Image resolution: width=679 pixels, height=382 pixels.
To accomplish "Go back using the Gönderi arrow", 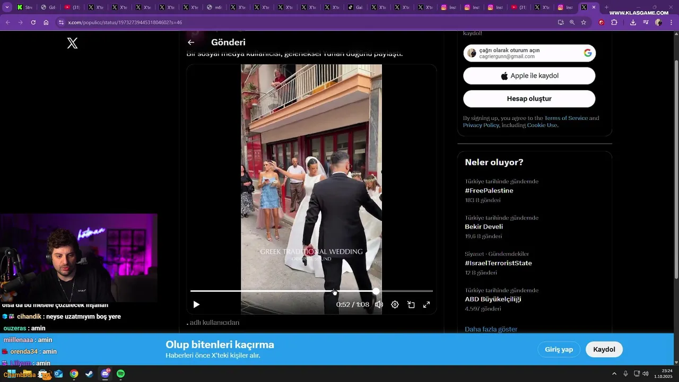I will pos(191,42).
